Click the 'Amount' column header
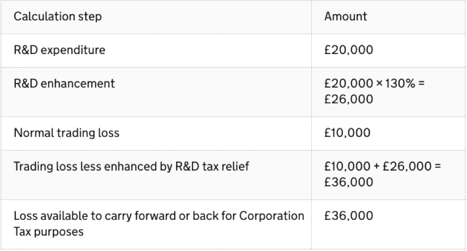The height and width of the screenshot is (251, 467). click(x=346, y=16)
